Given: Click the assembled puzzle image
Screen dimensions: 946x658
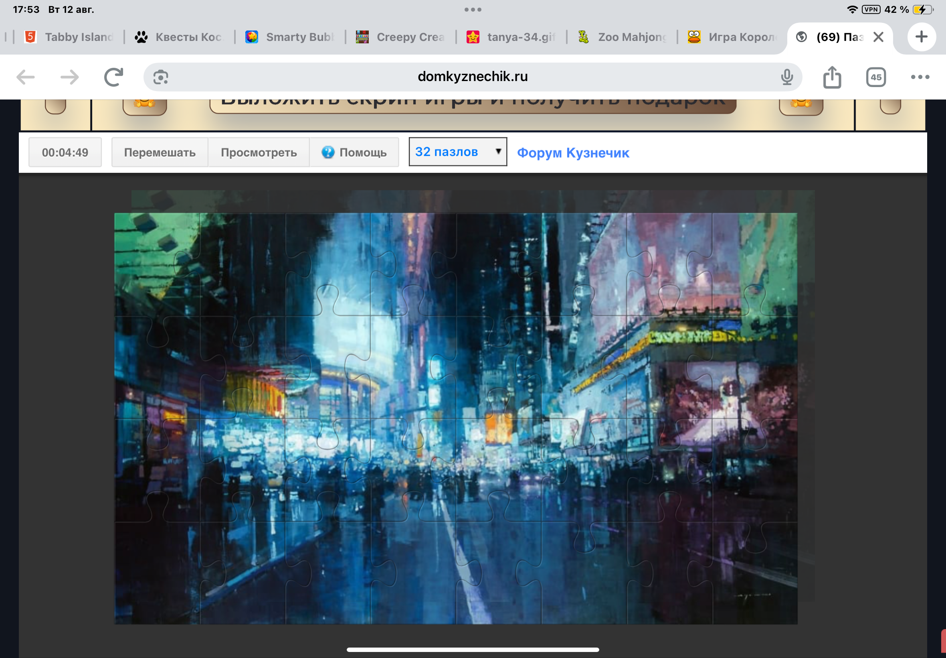Looking at the screenshot, I should pyautogui.click(x=455, y=418).
